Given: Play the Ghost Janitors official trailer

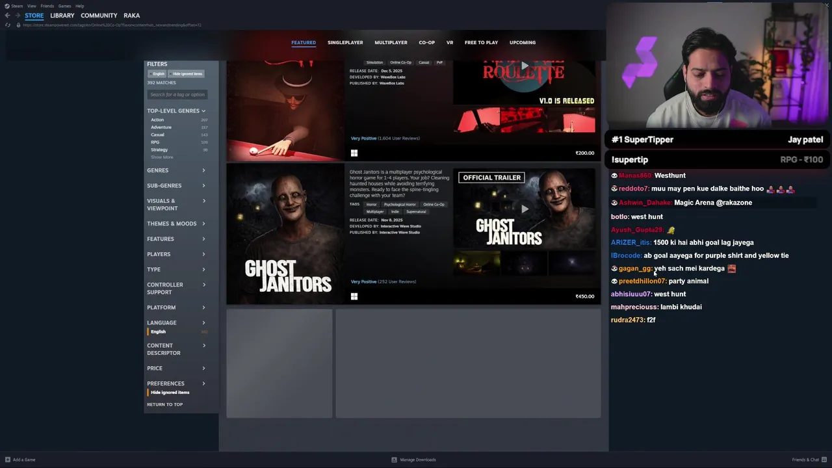Looking at the screenshot, I should coord(524,209).
